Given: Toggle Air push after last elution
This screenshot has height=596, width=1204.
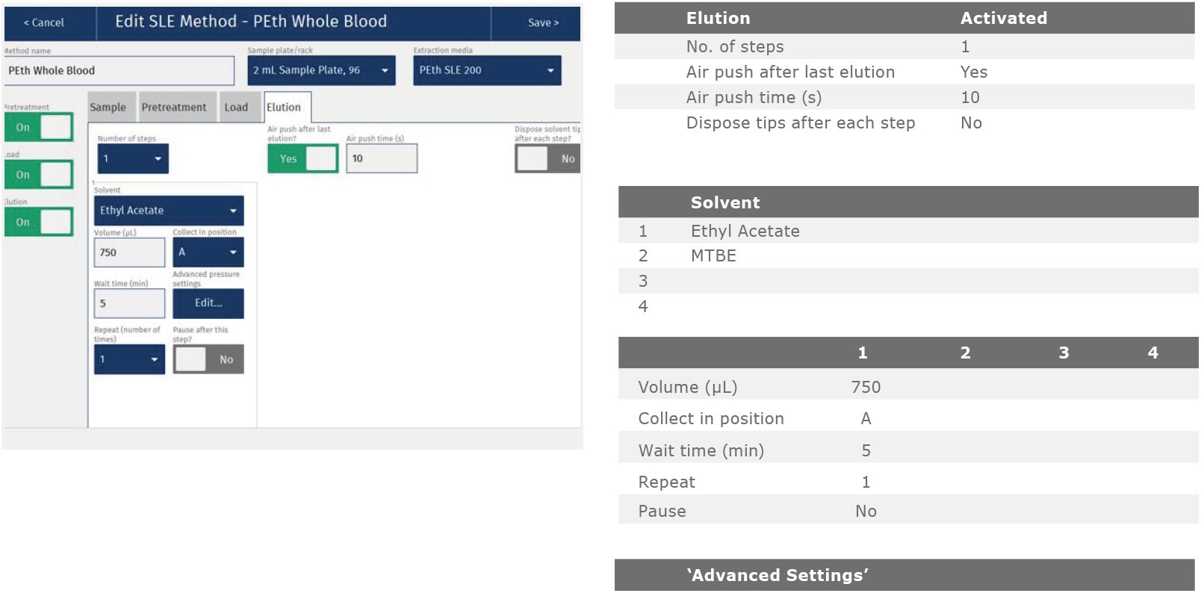Looking at the screenshot, I should point(302,159).
